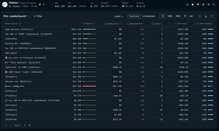
Task: Select the 30D time range
Action: (170, 16)
